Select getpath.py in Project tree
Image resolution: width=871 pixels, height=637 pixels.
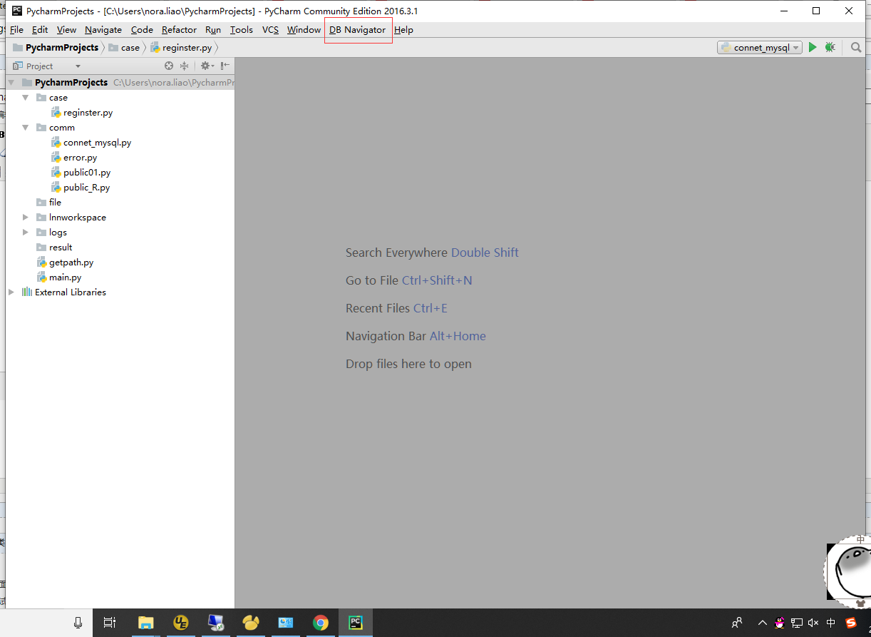(x=66, y=263)
